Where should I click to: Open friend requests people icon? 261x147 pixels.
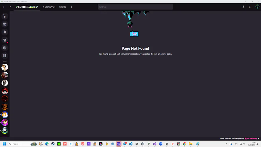pyautogui.click(x=250, y=7)
